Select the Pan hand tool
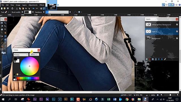Screen dimensions: 181x102 pos(5,33)
